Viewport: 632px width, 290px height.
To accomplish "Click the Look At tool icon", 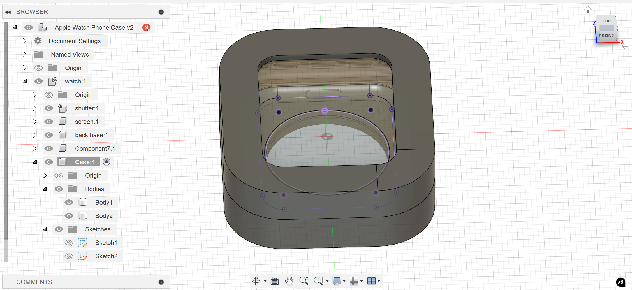I will 275,281.
